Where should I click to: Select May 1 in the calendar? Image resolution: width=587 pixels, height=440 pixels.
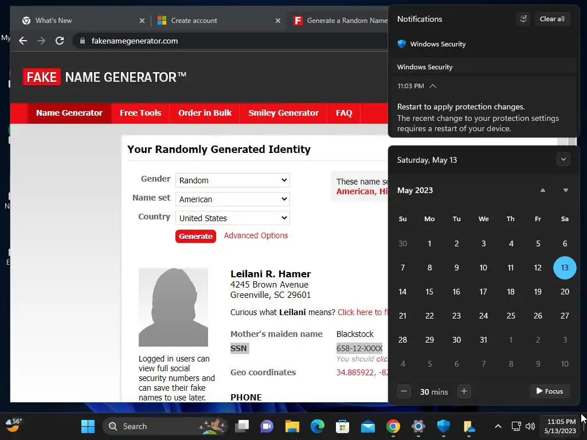coord(429,244)
